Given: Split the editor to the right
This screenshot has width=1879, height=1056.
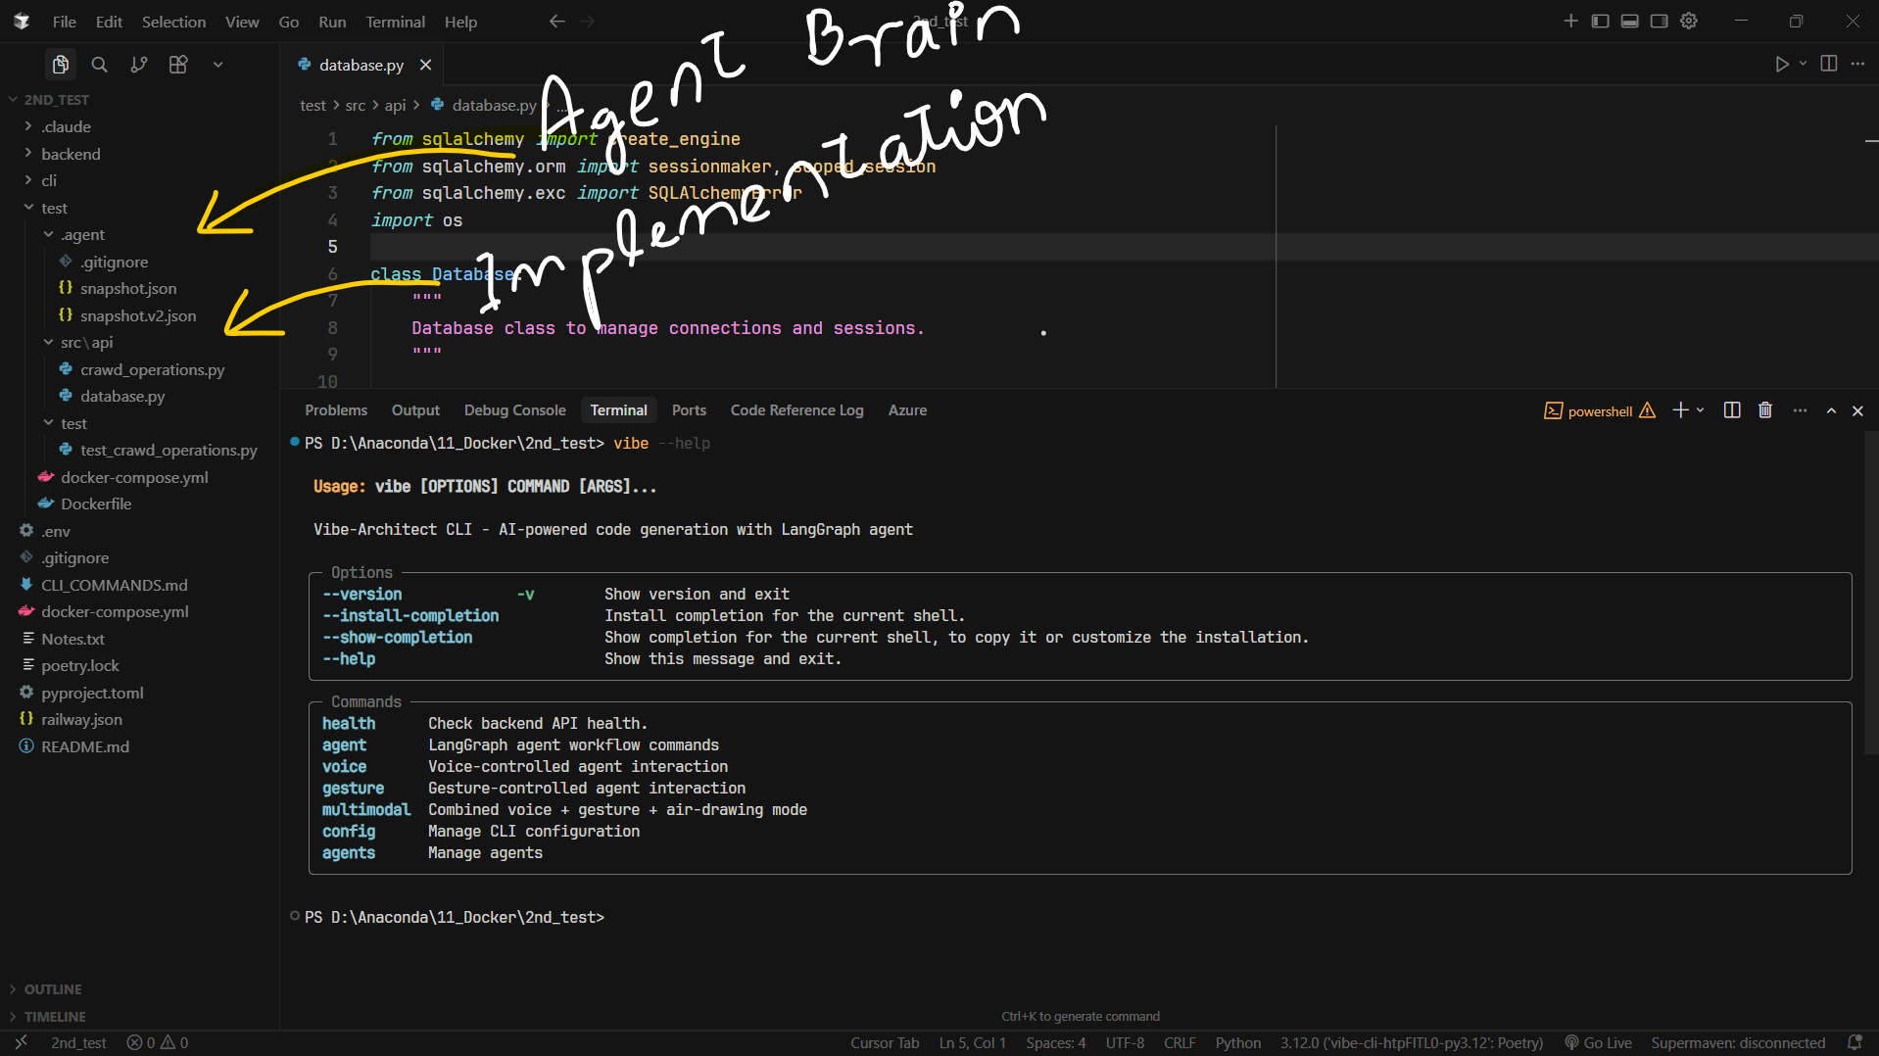Looking at the screenshot, I should pyautogui.click(x=1828, y=64).
